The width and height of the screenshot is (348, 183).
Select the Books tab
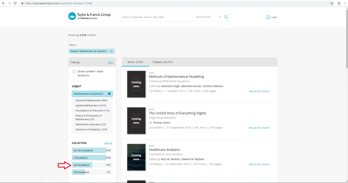coord(135,62)
